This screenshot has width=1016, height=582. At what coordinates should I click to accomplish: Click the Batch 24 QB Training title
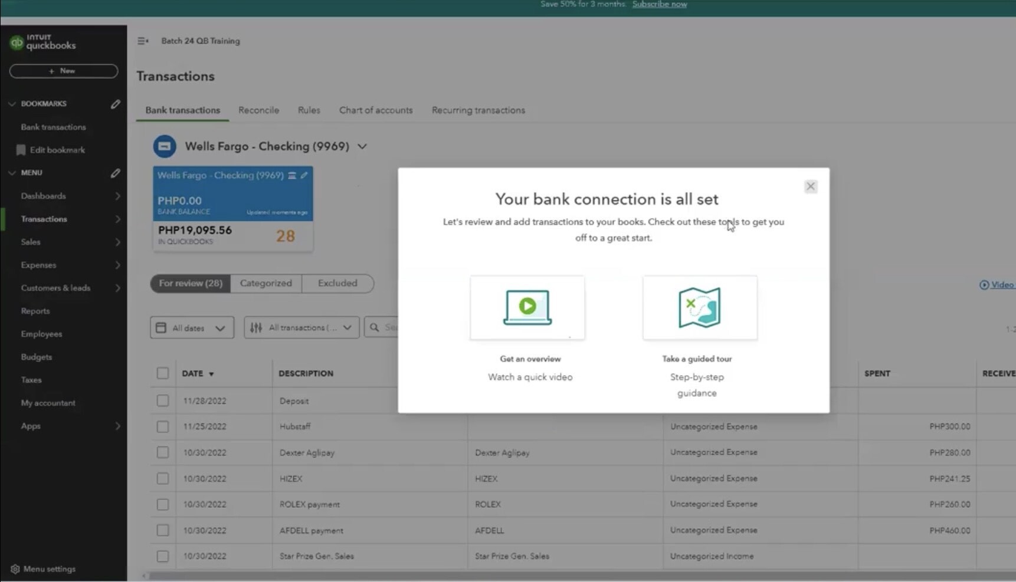pyautogui.click(x=201, y=41)
